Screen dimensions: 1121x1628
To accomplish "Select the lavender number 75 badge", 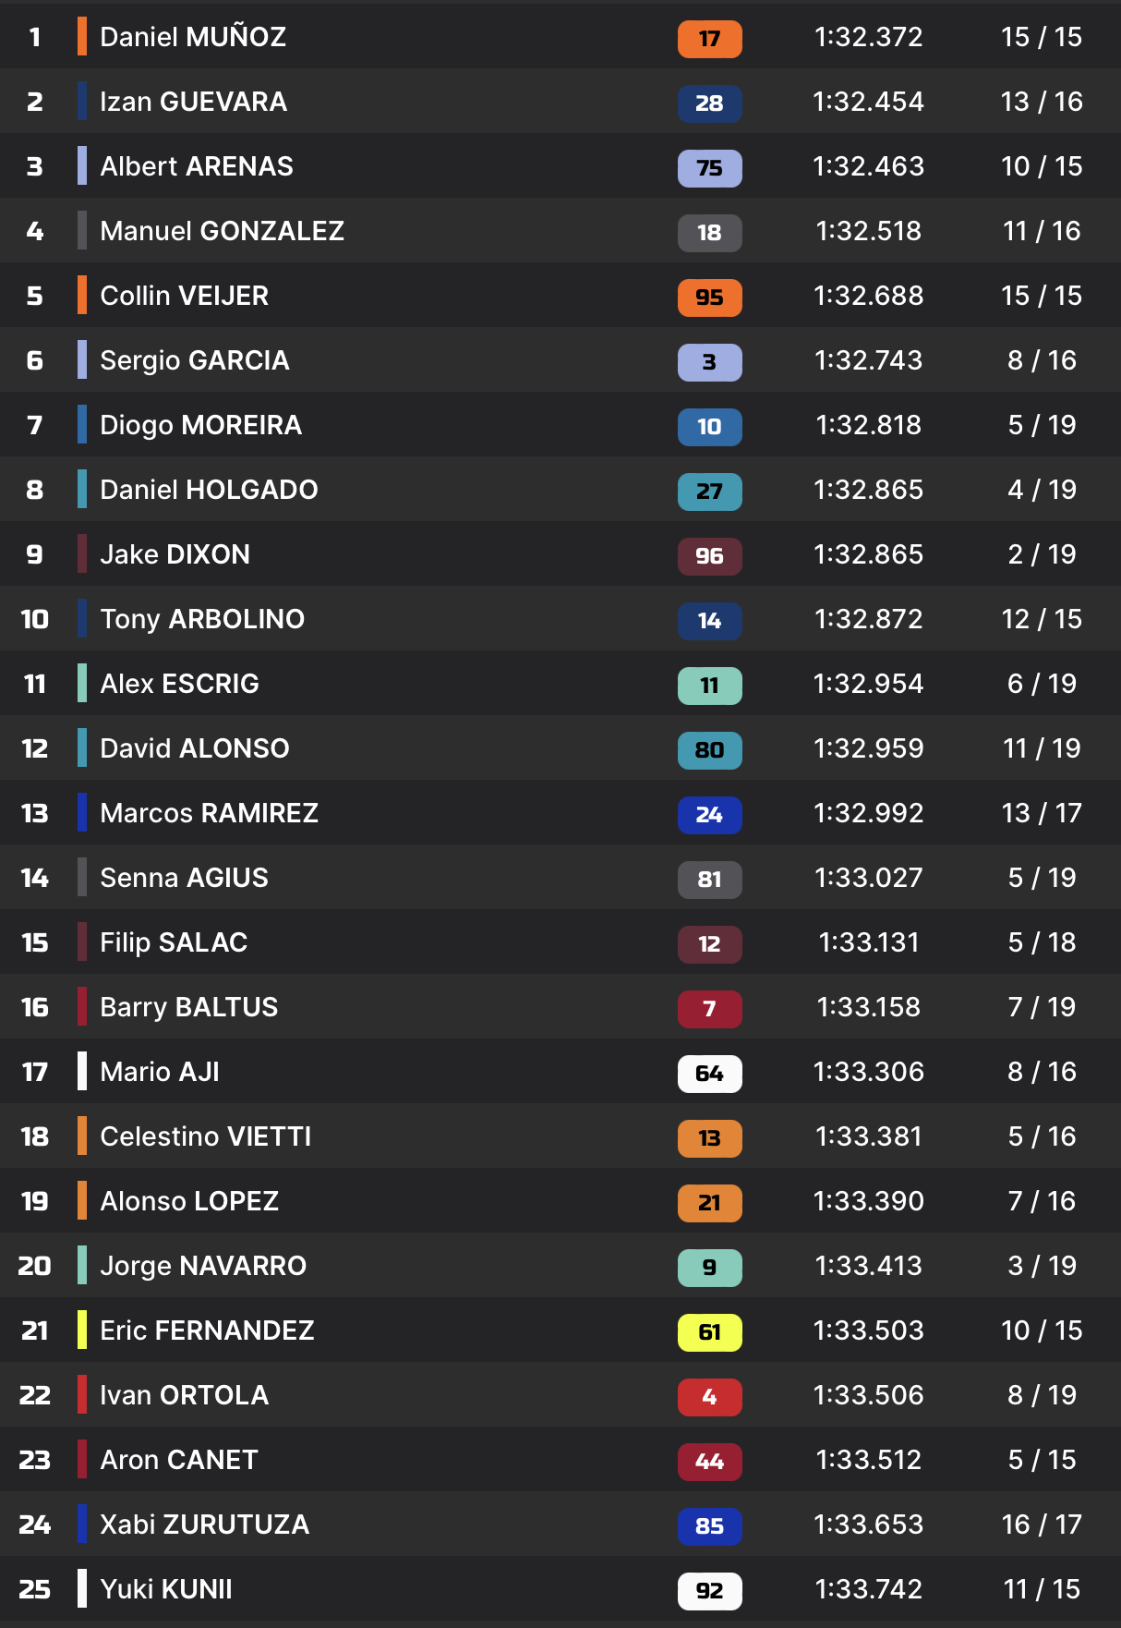I will click(709, 168).
